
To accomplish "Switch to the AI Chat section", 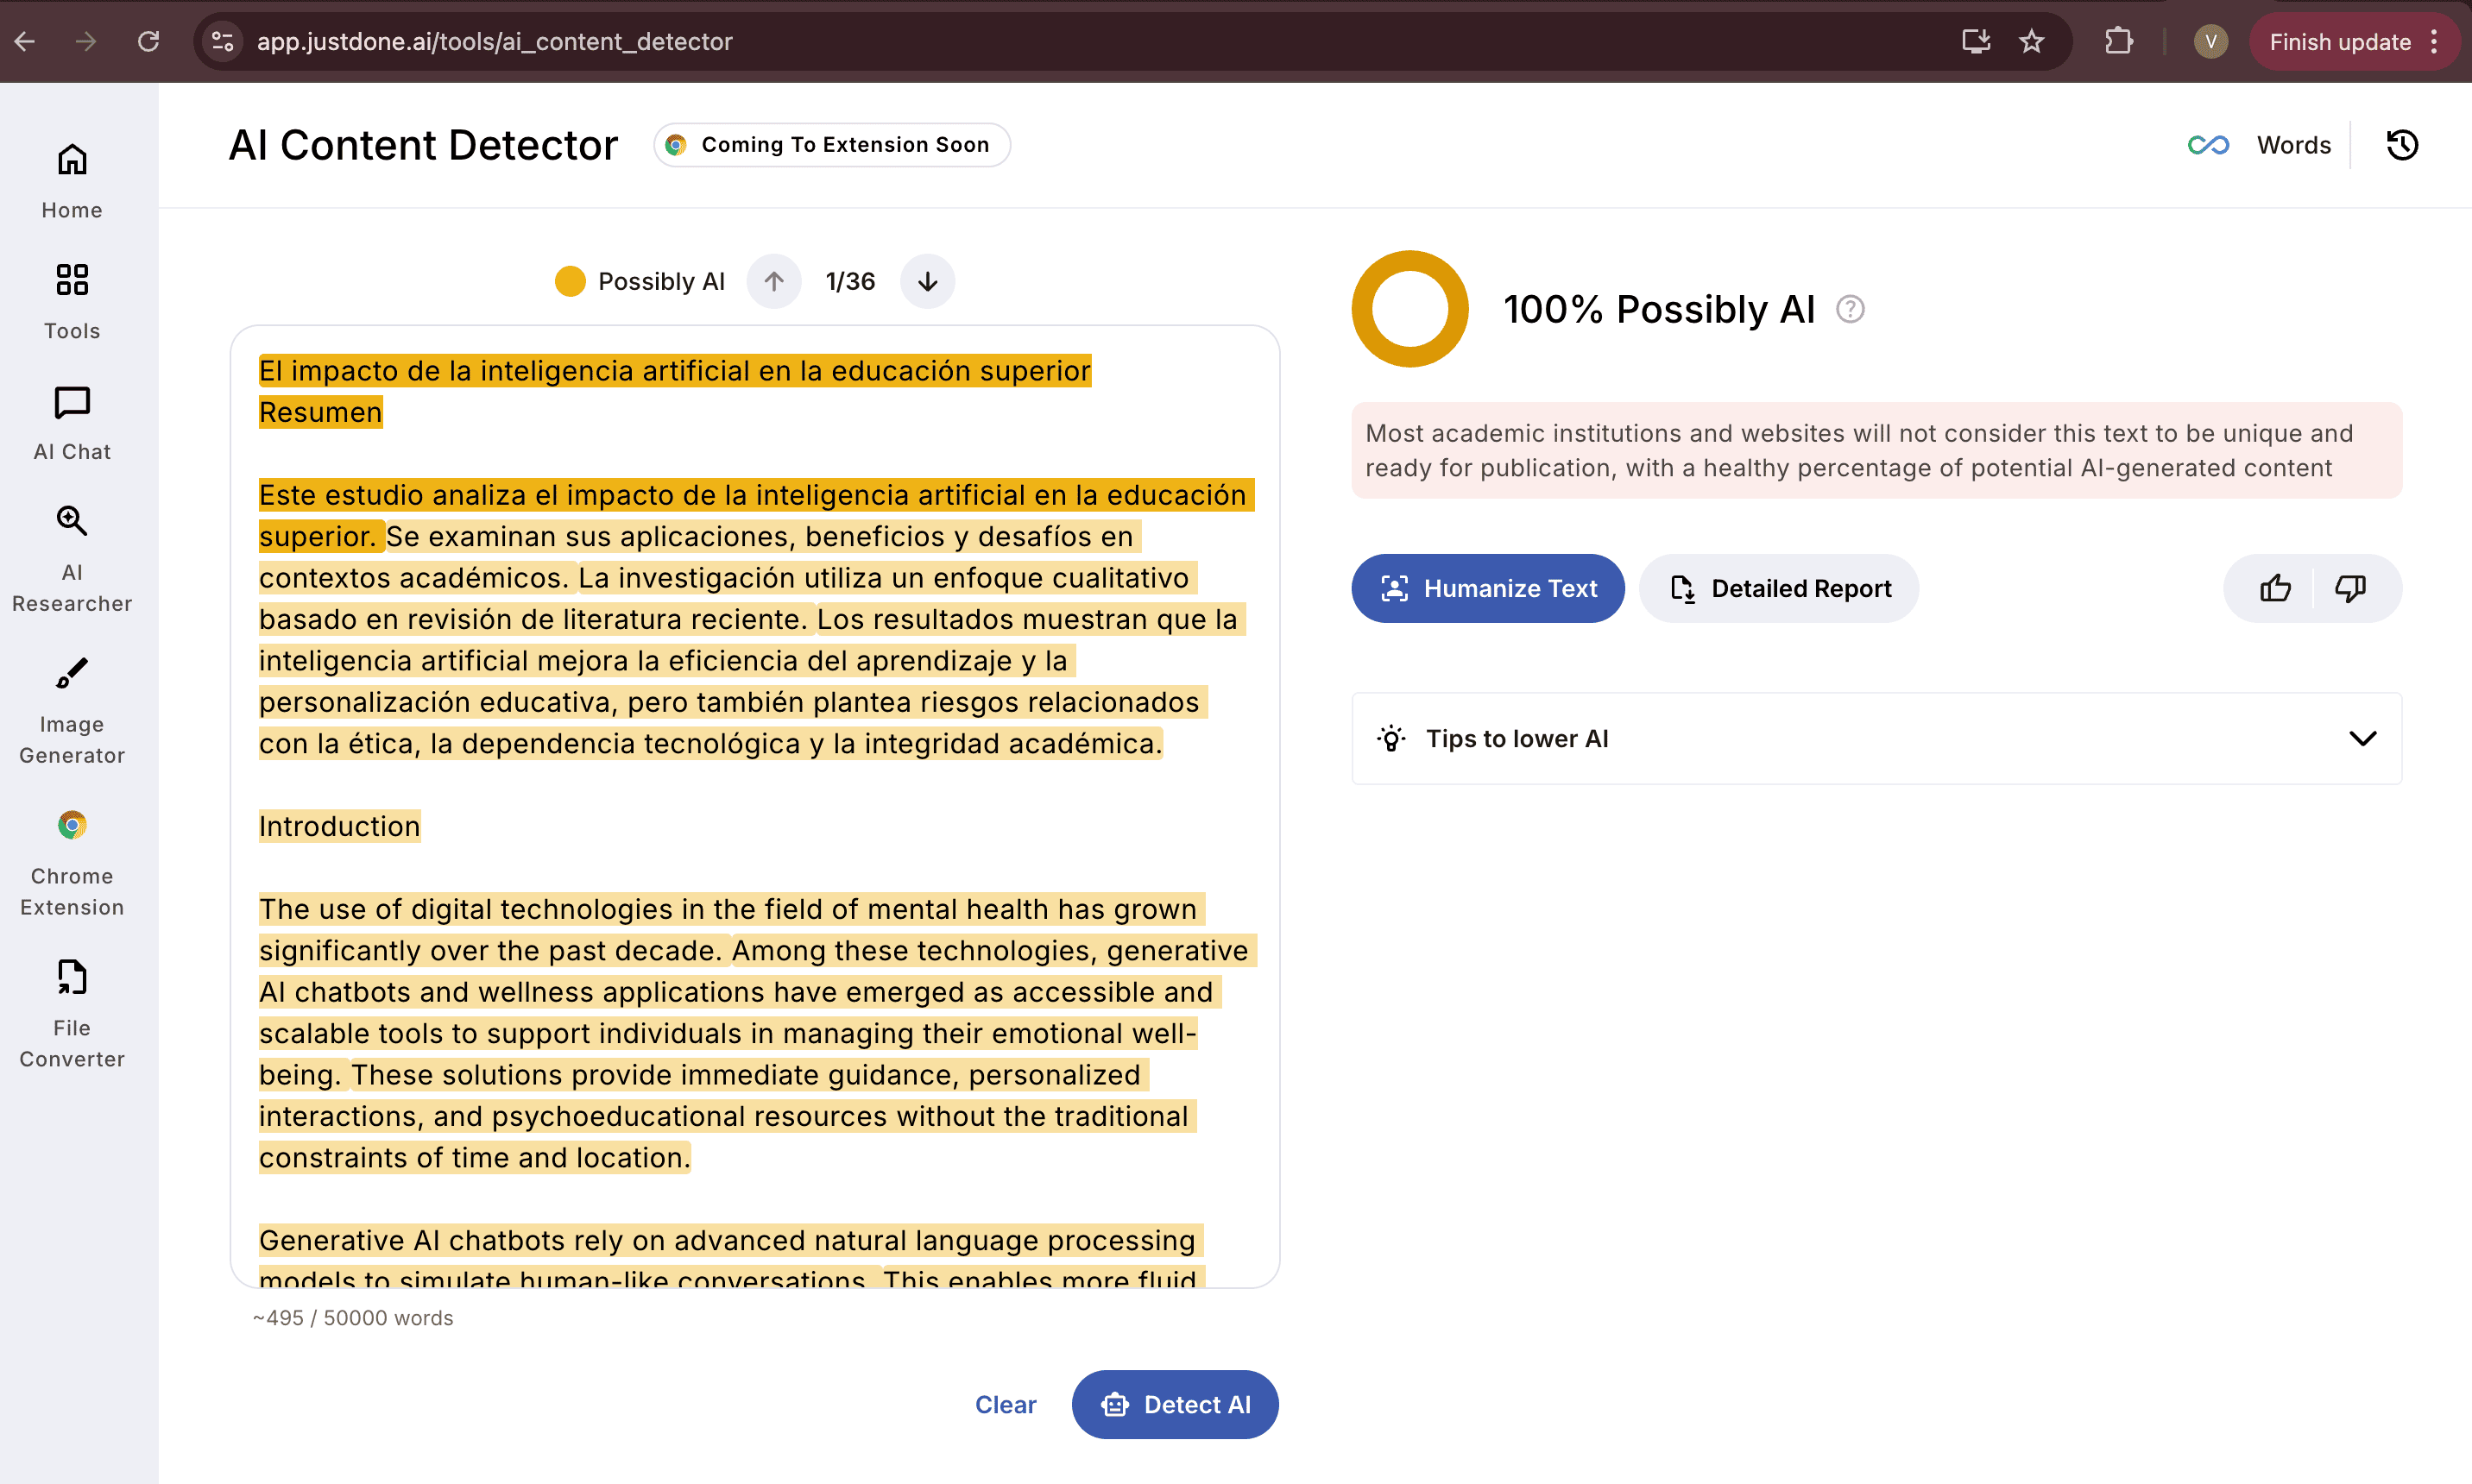I will click(x=72, y=422).
